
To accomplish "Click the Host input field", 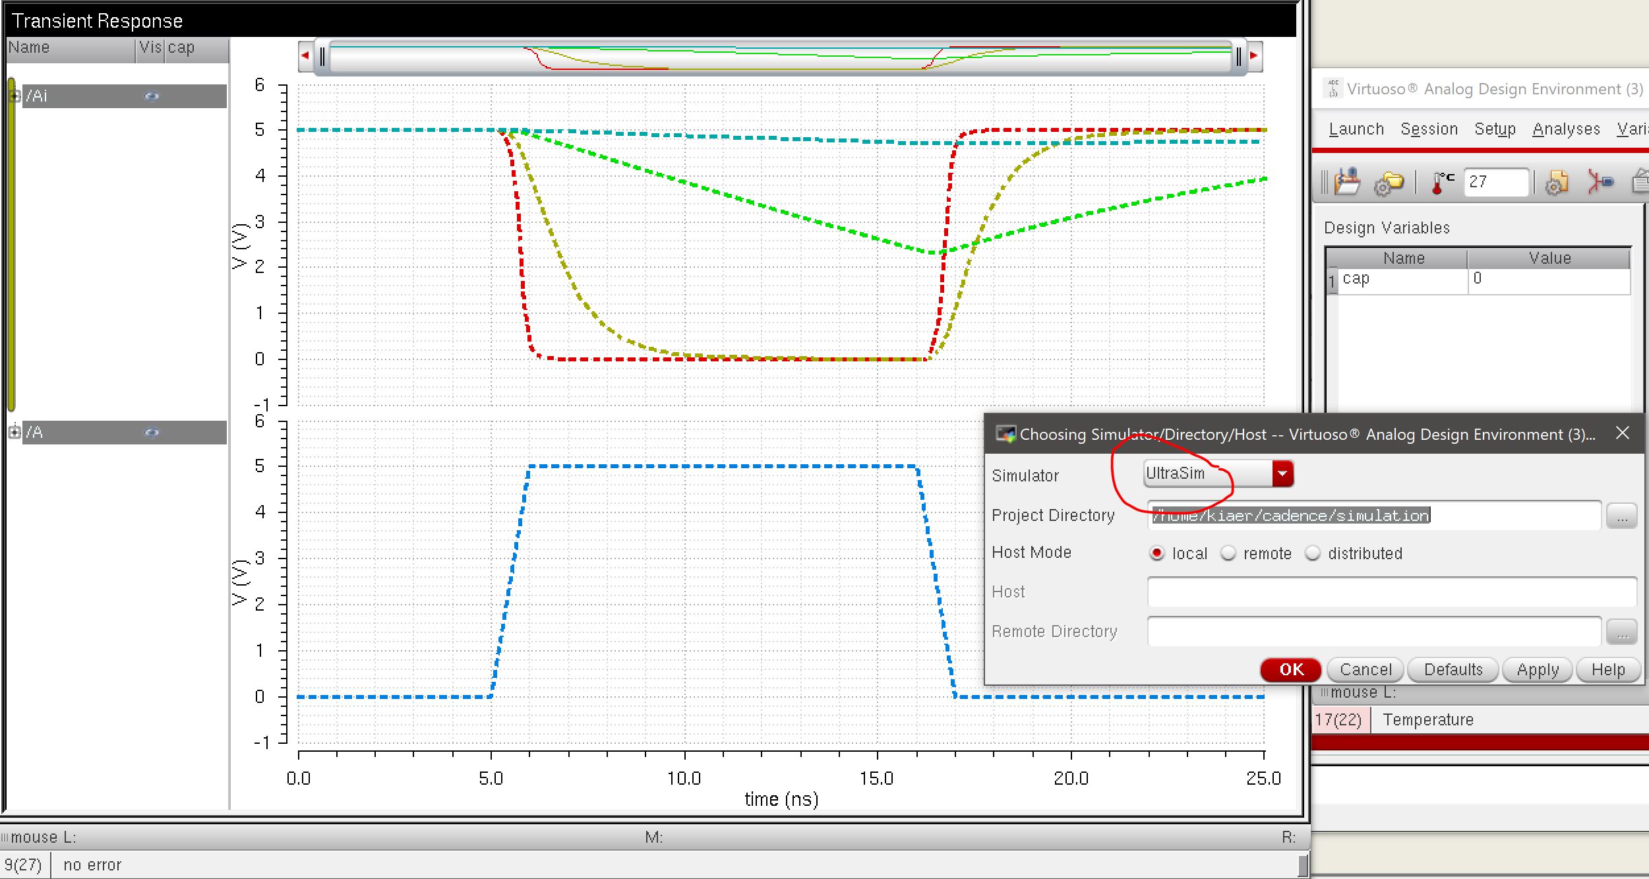I will click(1392, 591).
